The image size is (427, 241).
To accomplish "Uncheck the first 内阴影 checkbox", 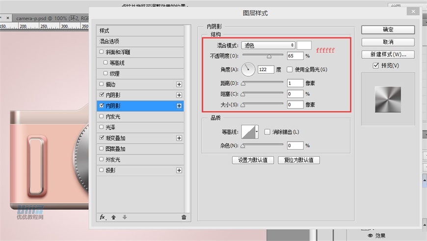I will point(102,95).
